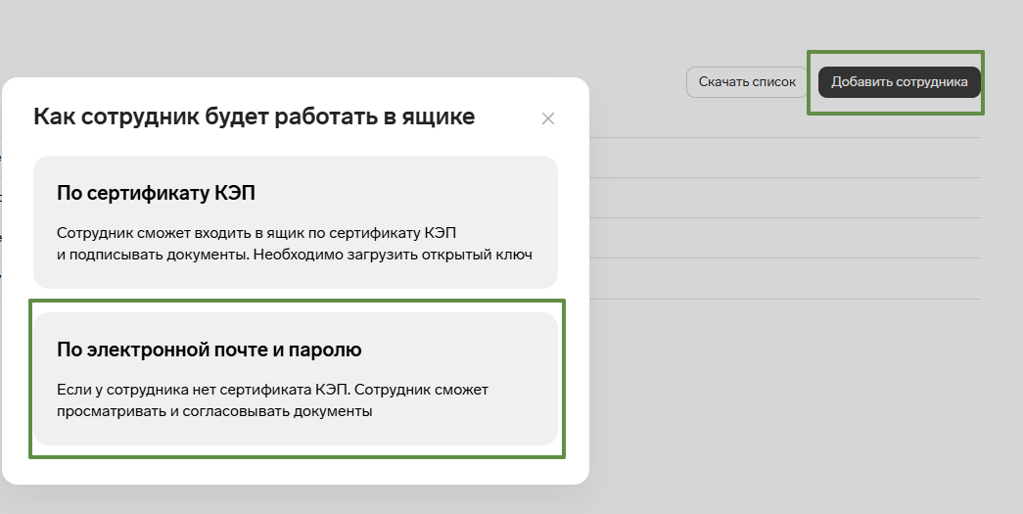This screenshot has width=1023, height=514.
Task: Select the "По сертификату КЭП" option card
Action: click(295, 221)
